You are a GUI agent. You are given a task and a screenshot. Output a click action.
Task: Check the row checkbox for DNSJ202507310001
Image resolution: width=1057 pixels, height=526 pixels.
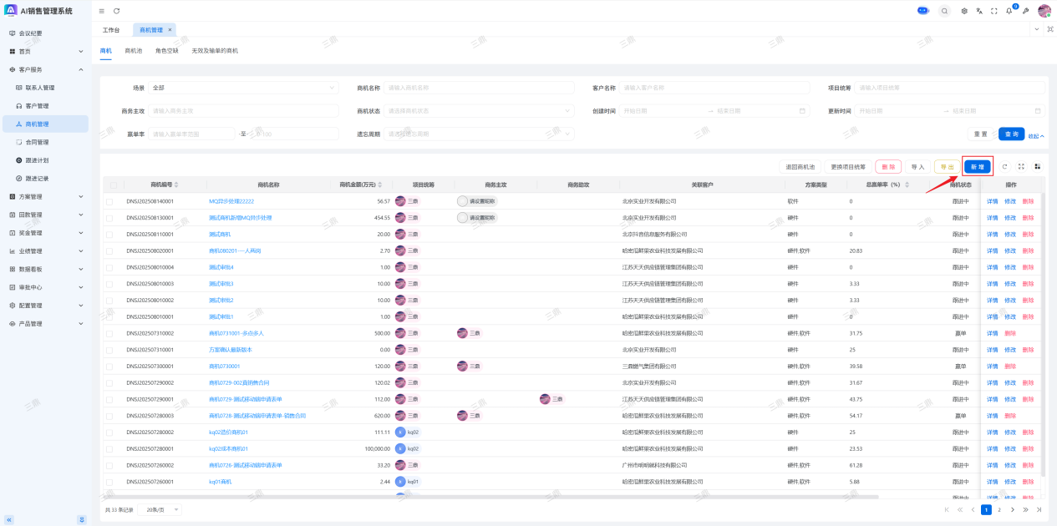tap(109, 350)
